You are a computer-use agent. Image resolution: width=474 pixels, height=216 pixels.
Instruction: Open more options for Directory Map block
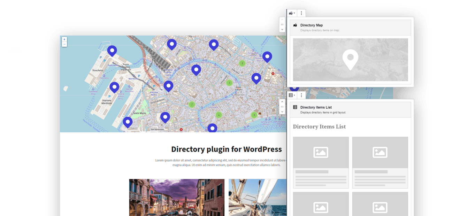(x=301, y=13)
